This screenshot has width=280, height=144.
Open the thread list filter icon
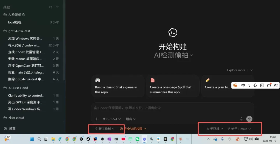[x=57, y=7]
